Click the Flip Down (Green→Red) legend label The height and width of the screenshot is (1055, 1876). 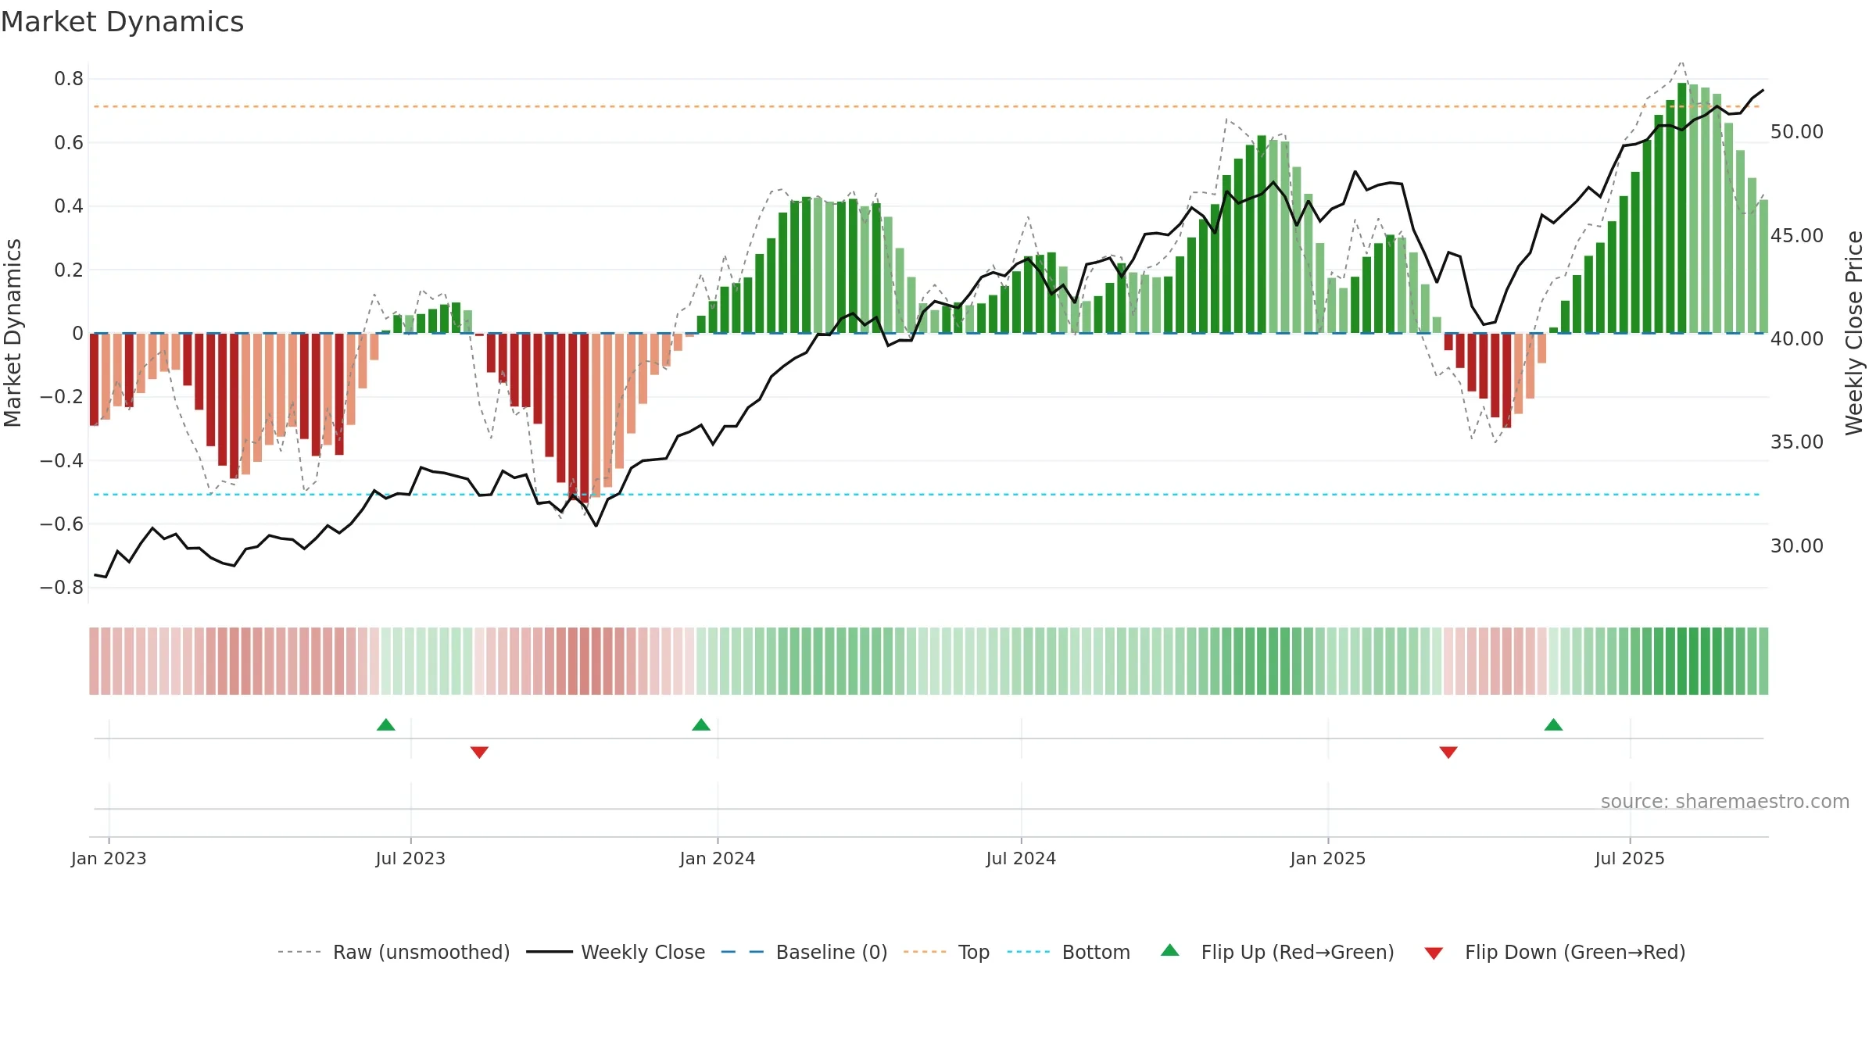[x=1575, y=952]
